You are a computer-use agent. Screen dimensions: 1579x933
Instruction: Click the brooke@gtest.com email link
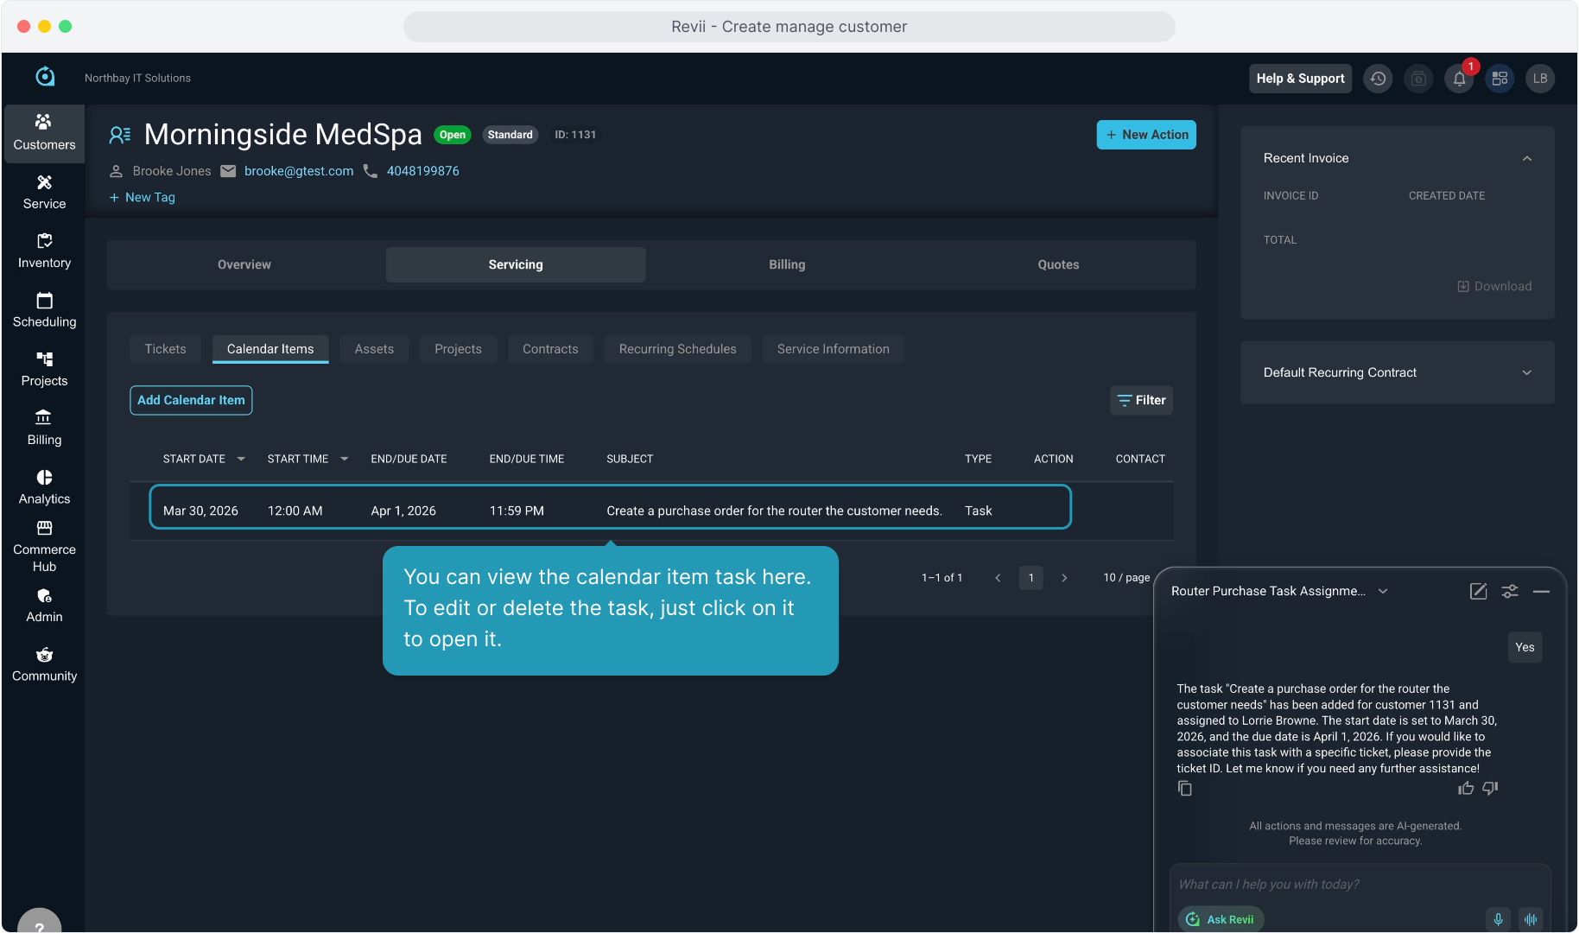click(299, 171)
